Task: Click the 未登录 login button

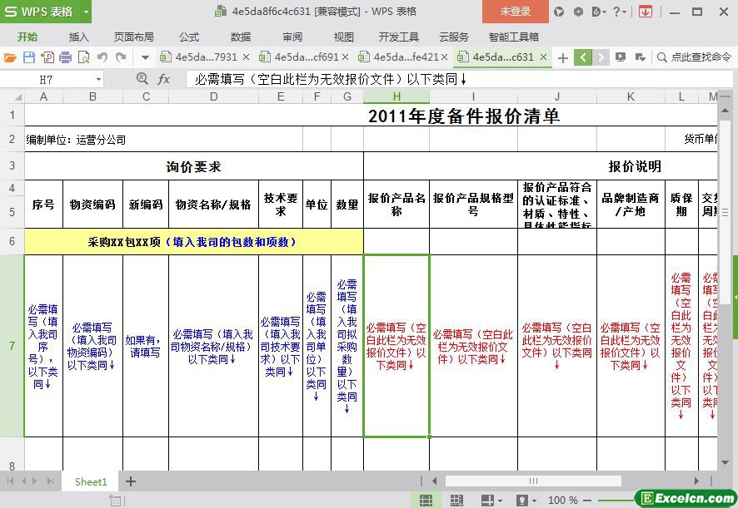Action: [x=515, y=12]
